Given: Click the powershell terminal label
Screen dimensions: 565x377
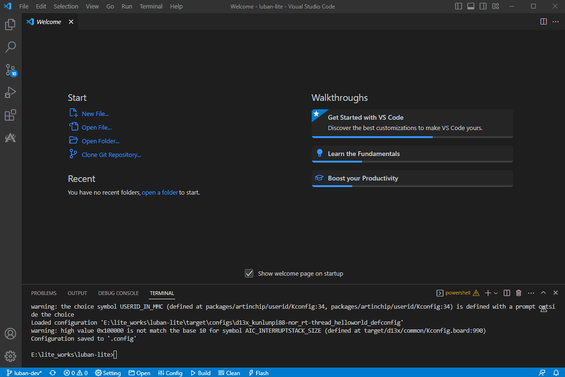Looking at the screenshot, I should pyautogui.click(x=458, y=293).
